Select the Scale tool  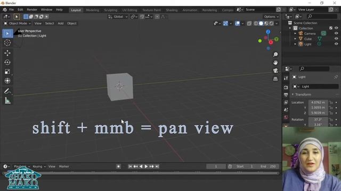[7, 72]
